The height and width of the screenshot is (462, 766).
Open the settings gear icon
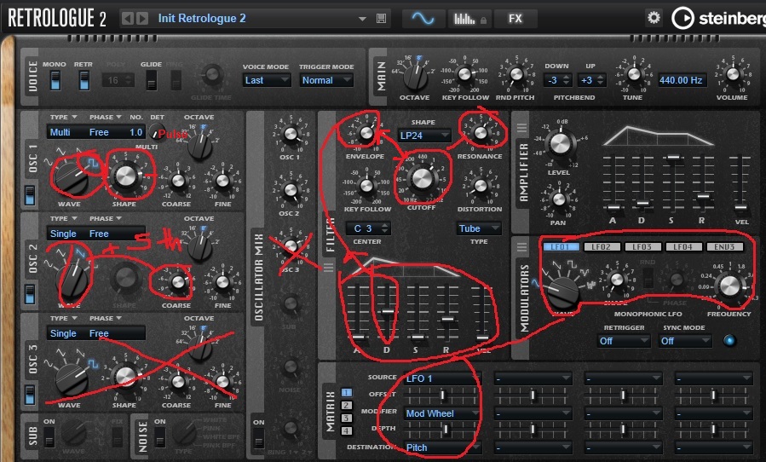pyautogui.click(x=654, y=18)
